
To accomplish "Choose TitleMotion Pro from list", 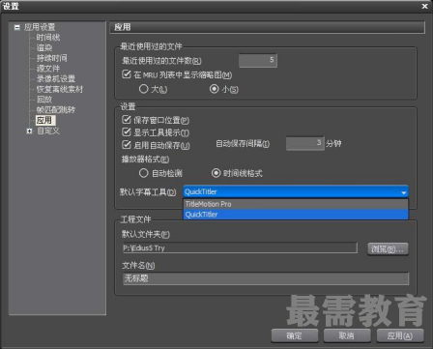I will coord(296,204).
